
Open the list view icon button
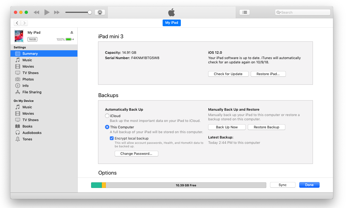(x=244, y=12)
